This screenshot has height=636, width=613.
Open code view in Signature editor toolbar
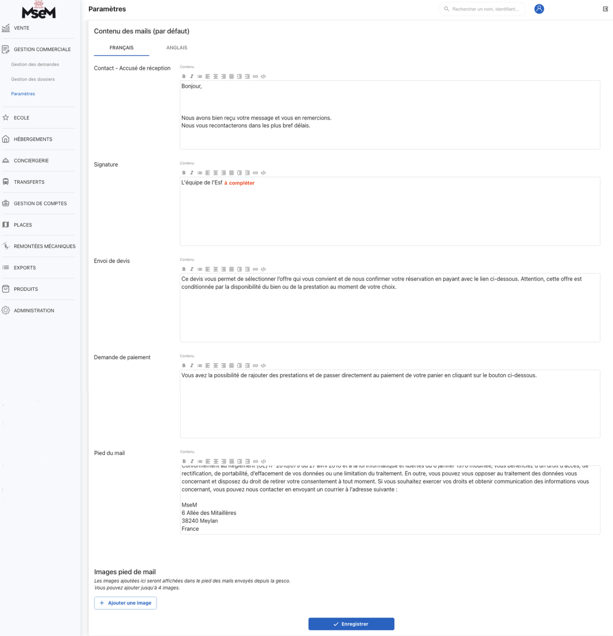[263, 173]
